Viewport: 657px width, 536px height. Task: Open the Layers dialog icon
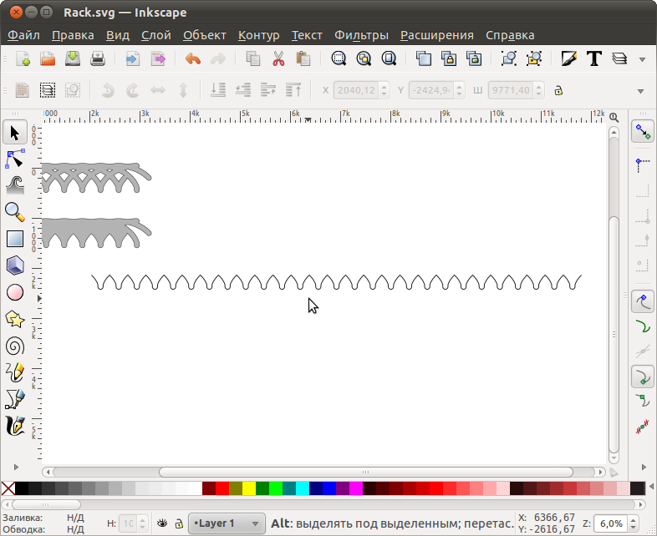[x=619, y=58]
